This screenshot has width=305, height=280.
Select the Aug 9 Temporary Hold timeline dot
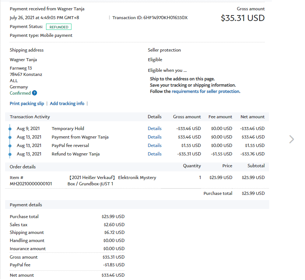point(10,129)
